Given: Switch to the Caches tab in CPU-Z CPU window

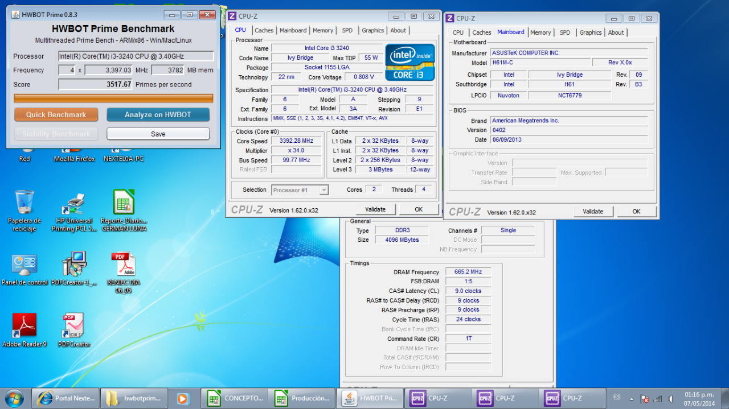Looking at the screenshot, I should 264,30.
